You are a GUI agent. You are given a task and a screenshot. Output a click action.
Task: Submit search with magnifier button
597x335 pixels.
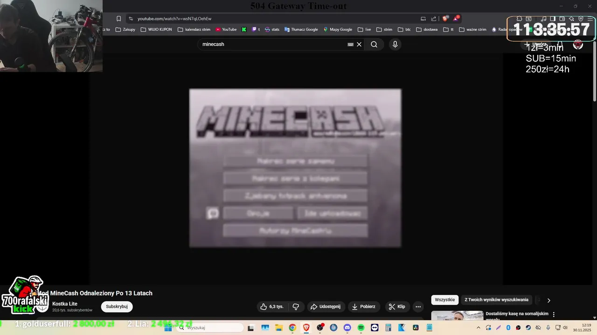tap(374, 44)
